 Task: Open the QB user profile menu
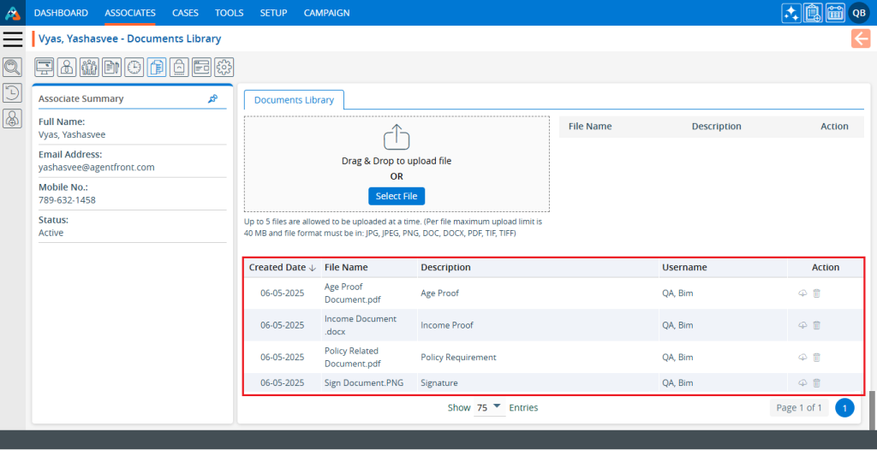859,13
